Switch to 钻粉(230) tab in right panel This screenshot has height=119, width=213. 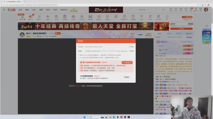(189, 34)
